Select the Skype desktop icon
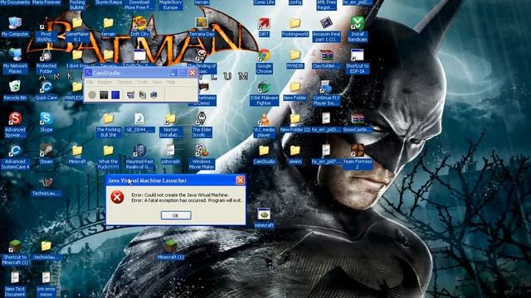This screenshot has width=531, height=298. tap(46, 122)
